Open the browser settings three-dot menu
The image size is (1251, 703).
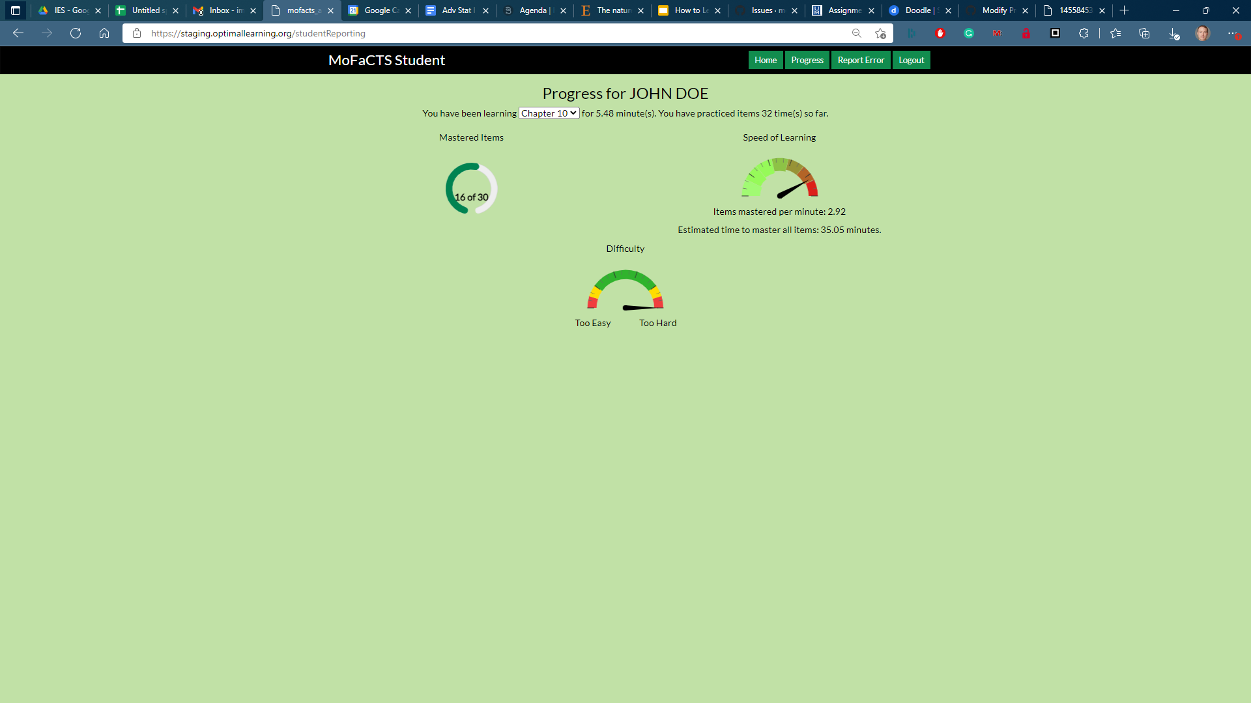point(1232,33)
